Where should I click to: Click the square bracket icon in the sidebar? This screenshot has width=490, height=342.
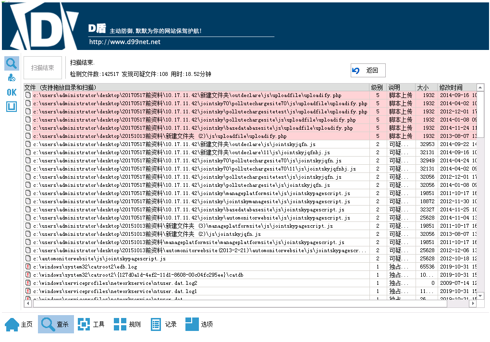pyautogui.click(x=12, y=107)
